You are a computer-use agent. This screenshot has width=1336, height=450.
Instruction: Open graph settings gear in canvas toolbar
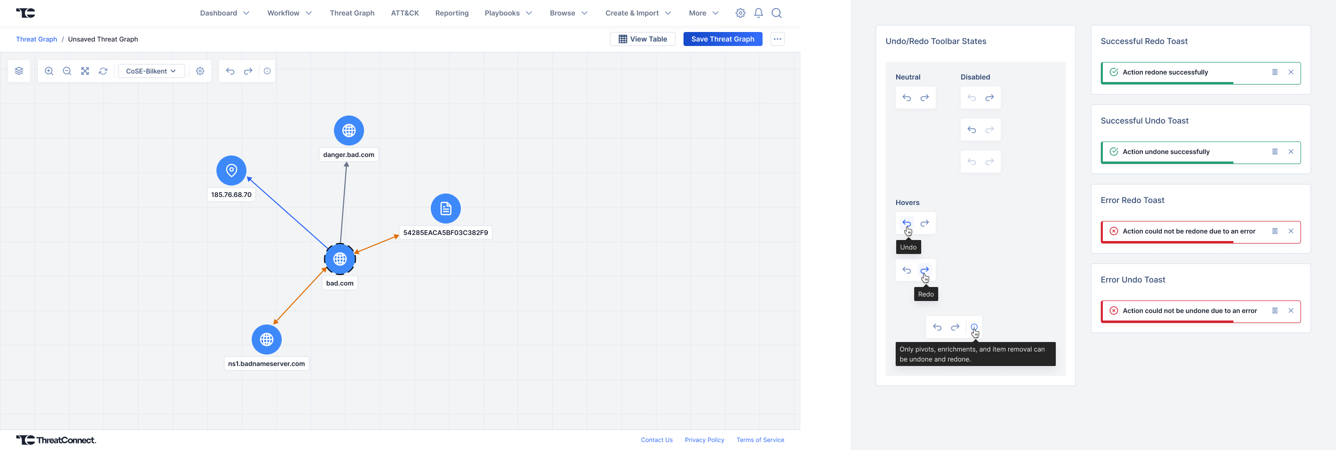pyautogui.click(x=200, y=71)
